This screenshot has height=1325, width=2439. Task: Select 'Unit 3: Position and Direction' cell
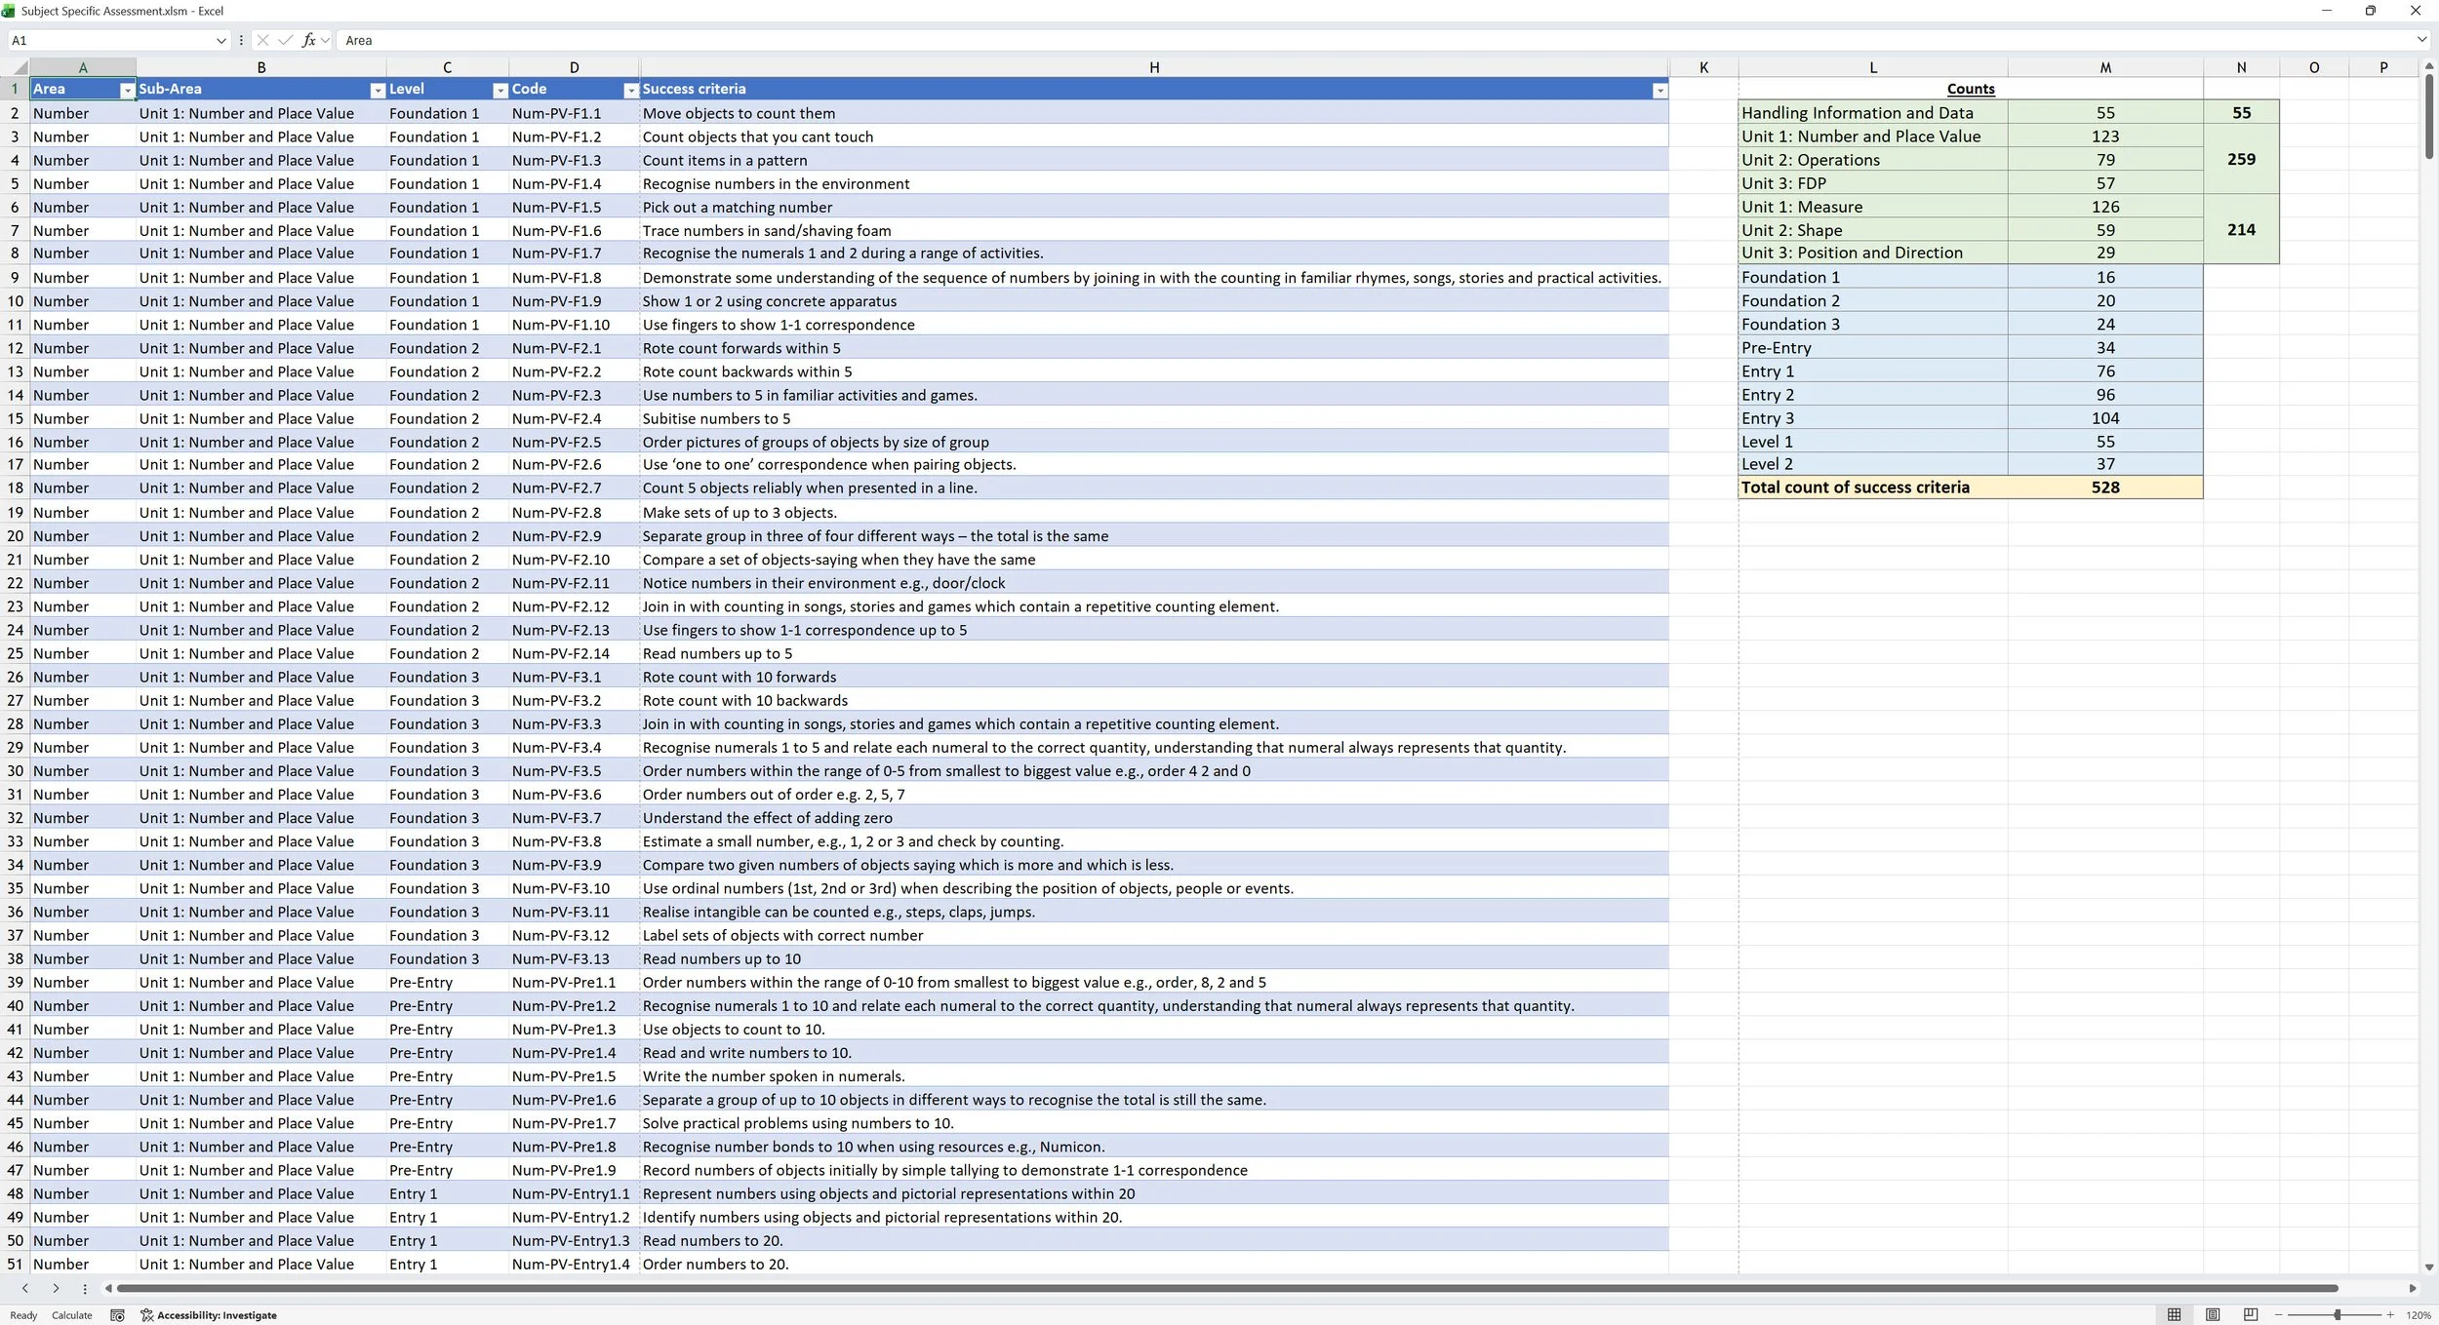coord(1873,253)
